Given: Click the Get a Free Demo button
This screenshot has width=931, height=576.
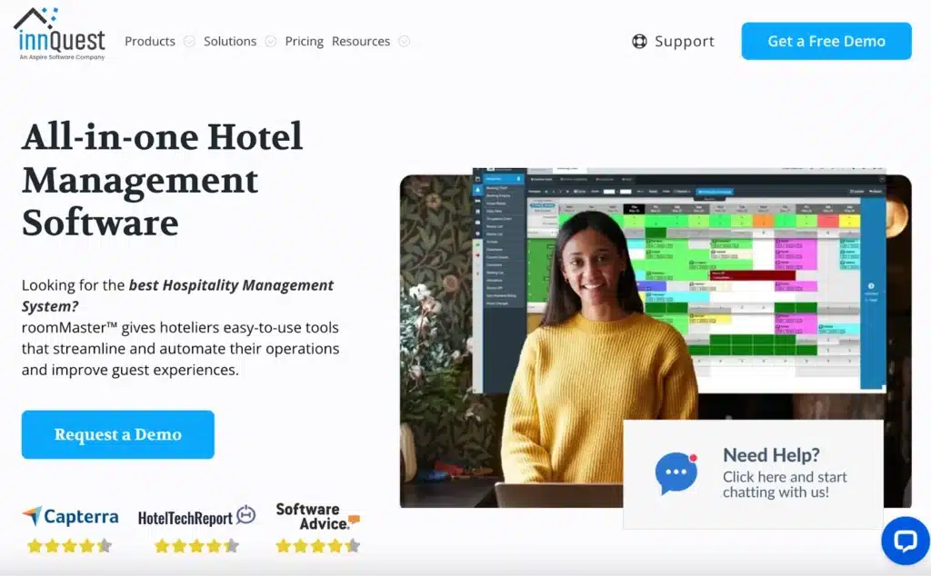Looking at the screenshot, I should point(826,41).
